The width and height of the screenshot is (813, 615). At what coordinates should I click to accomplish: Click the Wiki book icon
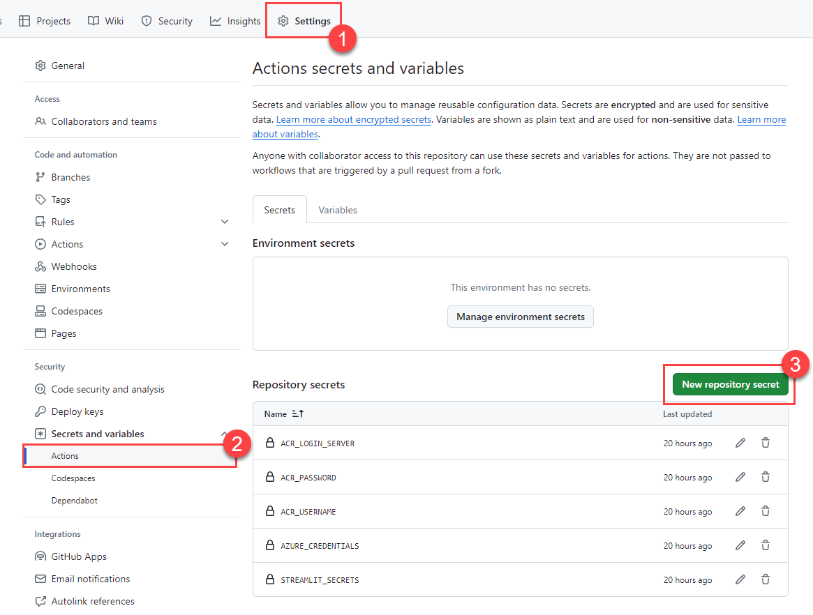[x=90, y=21]
